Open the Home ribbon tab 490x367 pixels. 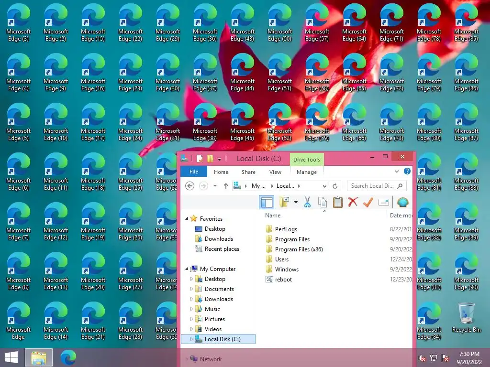pyautogui.click(x=221, y=172)
